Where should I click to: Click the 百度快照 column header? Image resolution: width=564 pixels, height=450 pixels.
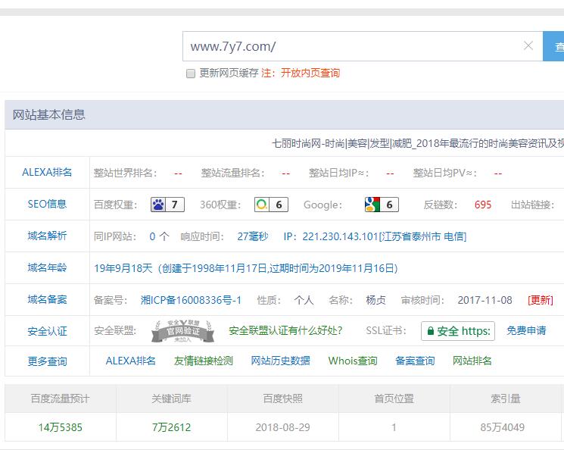coord(282,398)
